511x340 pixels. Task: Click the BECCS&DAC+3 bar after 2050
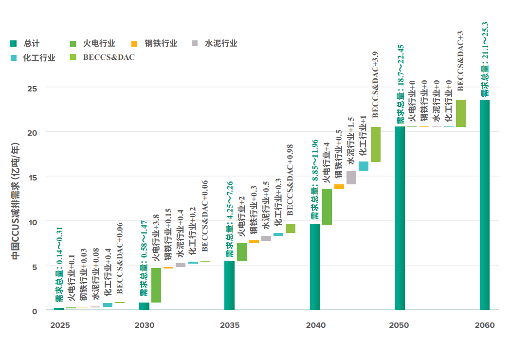tap(461, 113)
